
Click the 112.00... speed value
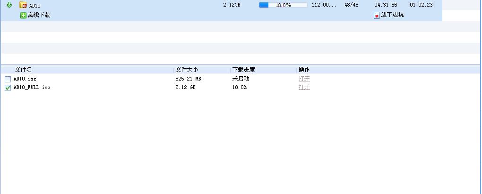324,5
